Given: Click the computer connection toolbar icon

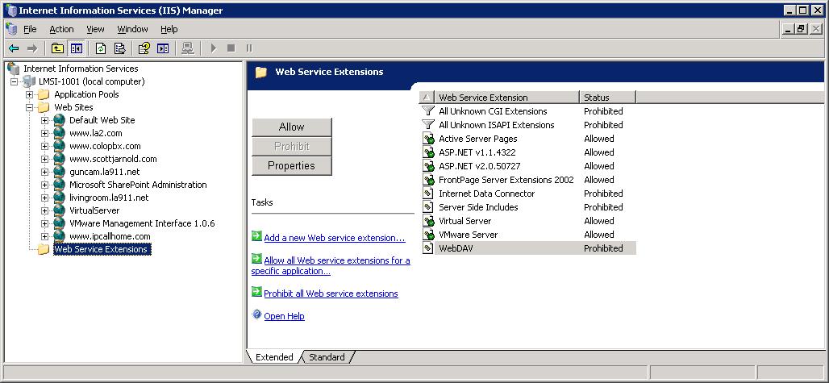Looking at the screenshot, I should tap(187, 48).
